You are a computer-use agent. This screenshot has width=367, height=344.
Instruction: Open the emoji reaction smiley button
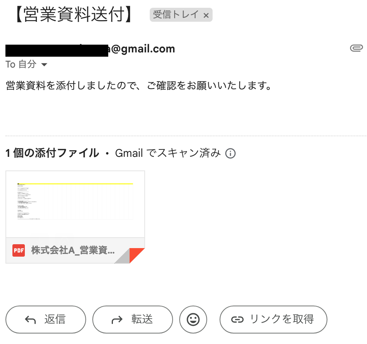pos(193,320)
